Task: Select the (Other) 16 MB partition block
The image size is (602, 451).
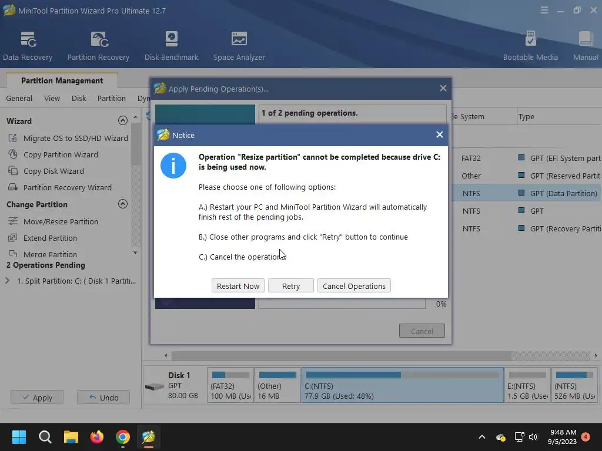Action: tap(277, 385)
